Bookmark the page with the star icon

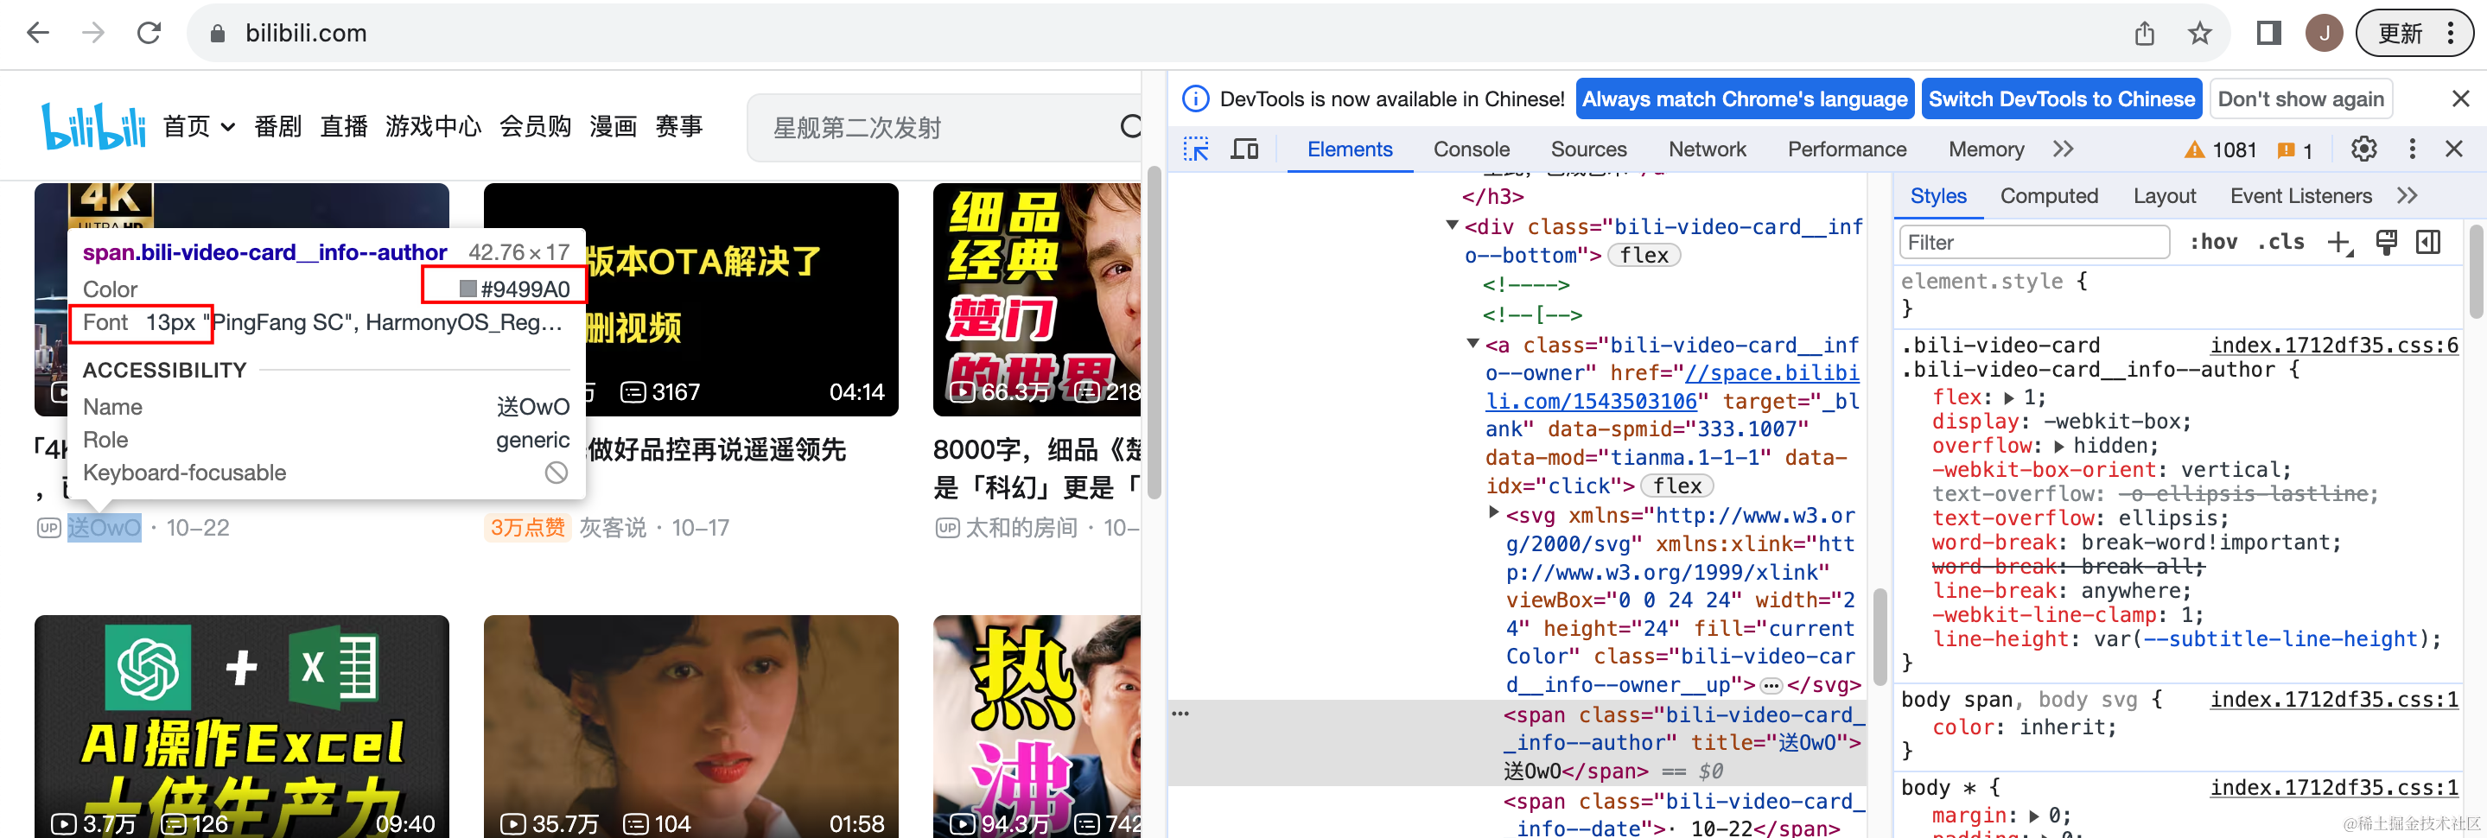2199,34
